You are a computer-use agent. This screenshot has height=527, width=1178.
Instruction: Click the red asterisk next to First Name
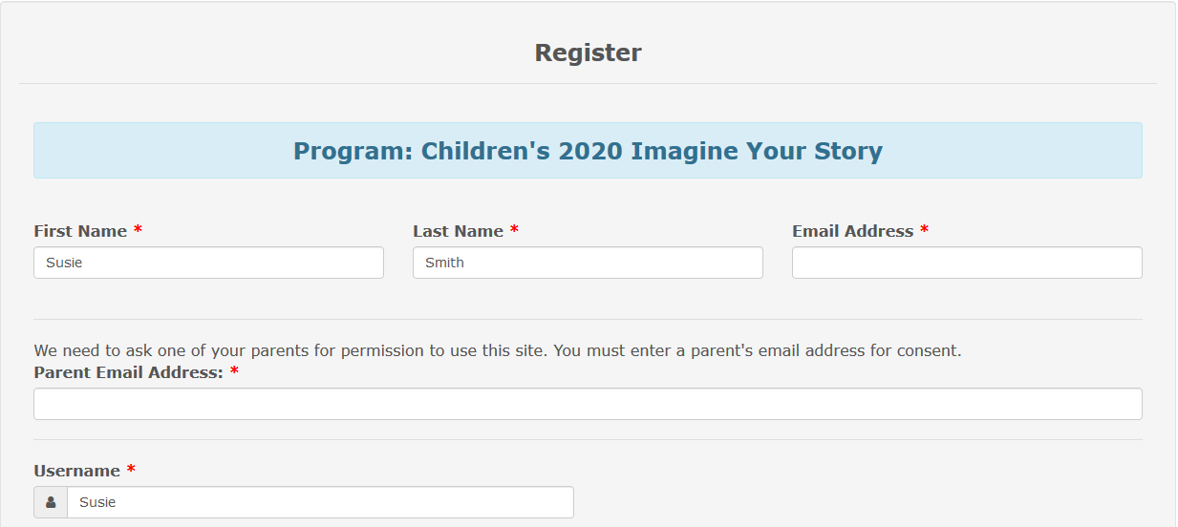tap(138, 230)
